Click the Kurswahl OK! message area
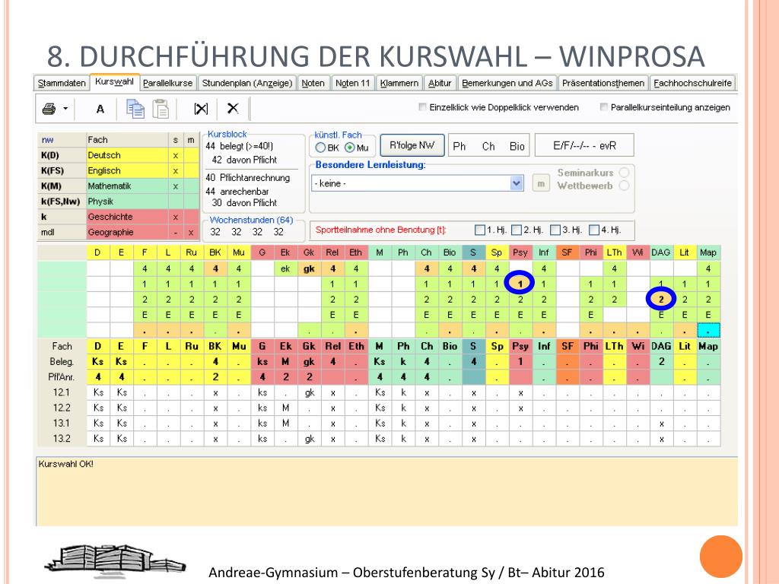Image resolution: width=779 pixels, height=584 pixels. (386, 492)
